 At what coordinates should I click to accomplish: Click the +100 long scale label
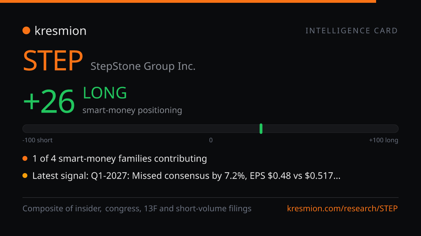click(383, 140)
